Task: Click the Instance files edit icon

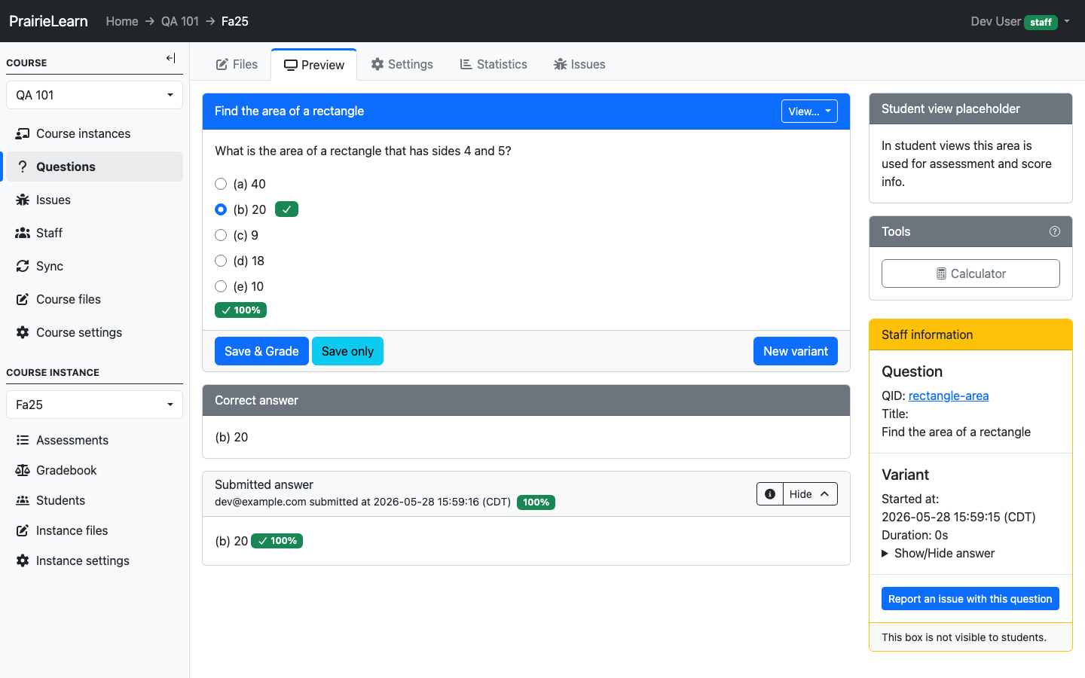Action: click(23, 530)
